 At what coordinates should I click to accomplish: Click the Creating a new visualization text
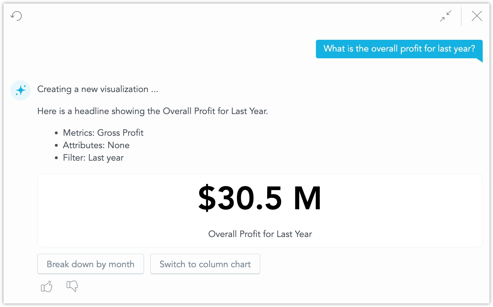coord(98,89)
